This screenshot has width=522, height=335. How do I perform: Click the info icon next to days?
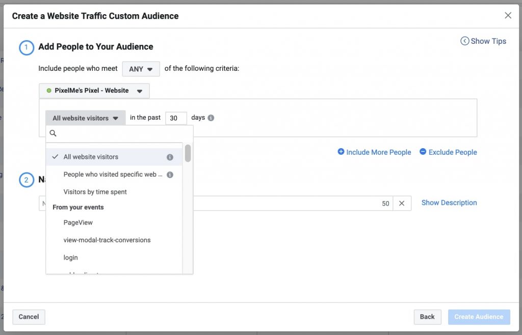[x=211, y=118]
